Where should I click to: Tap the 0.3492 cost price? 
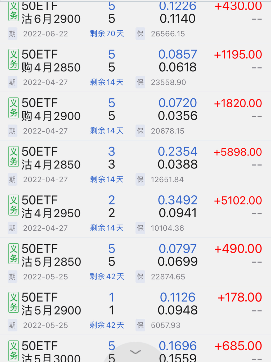(x=178, y=200)
